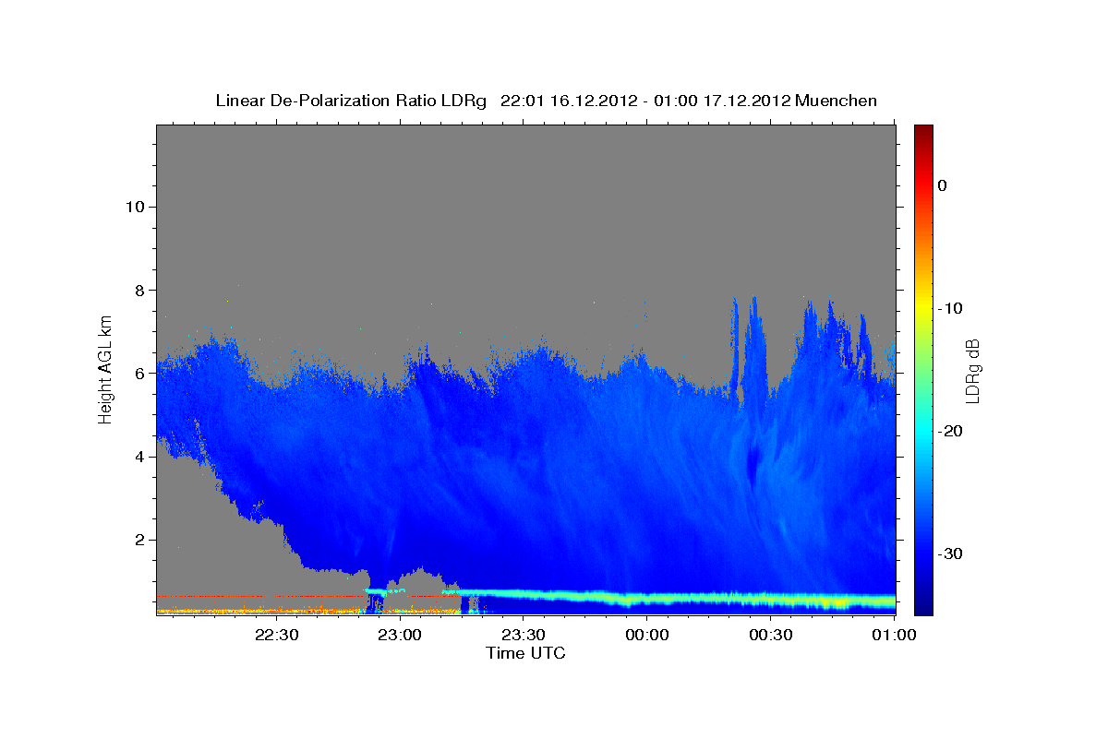The height and width of the screenshot is (738, 1108).
Task: Click the 00:00 time tick label
Action: (647, 635)
